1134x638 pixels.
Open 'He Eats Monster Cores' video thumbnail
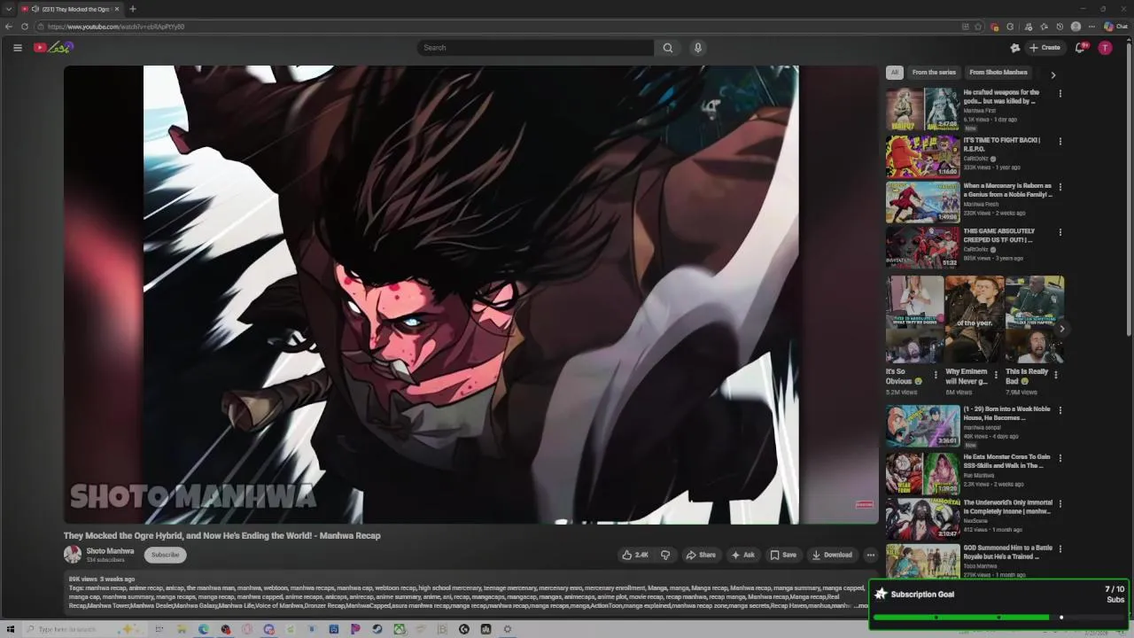coord(922,474)
